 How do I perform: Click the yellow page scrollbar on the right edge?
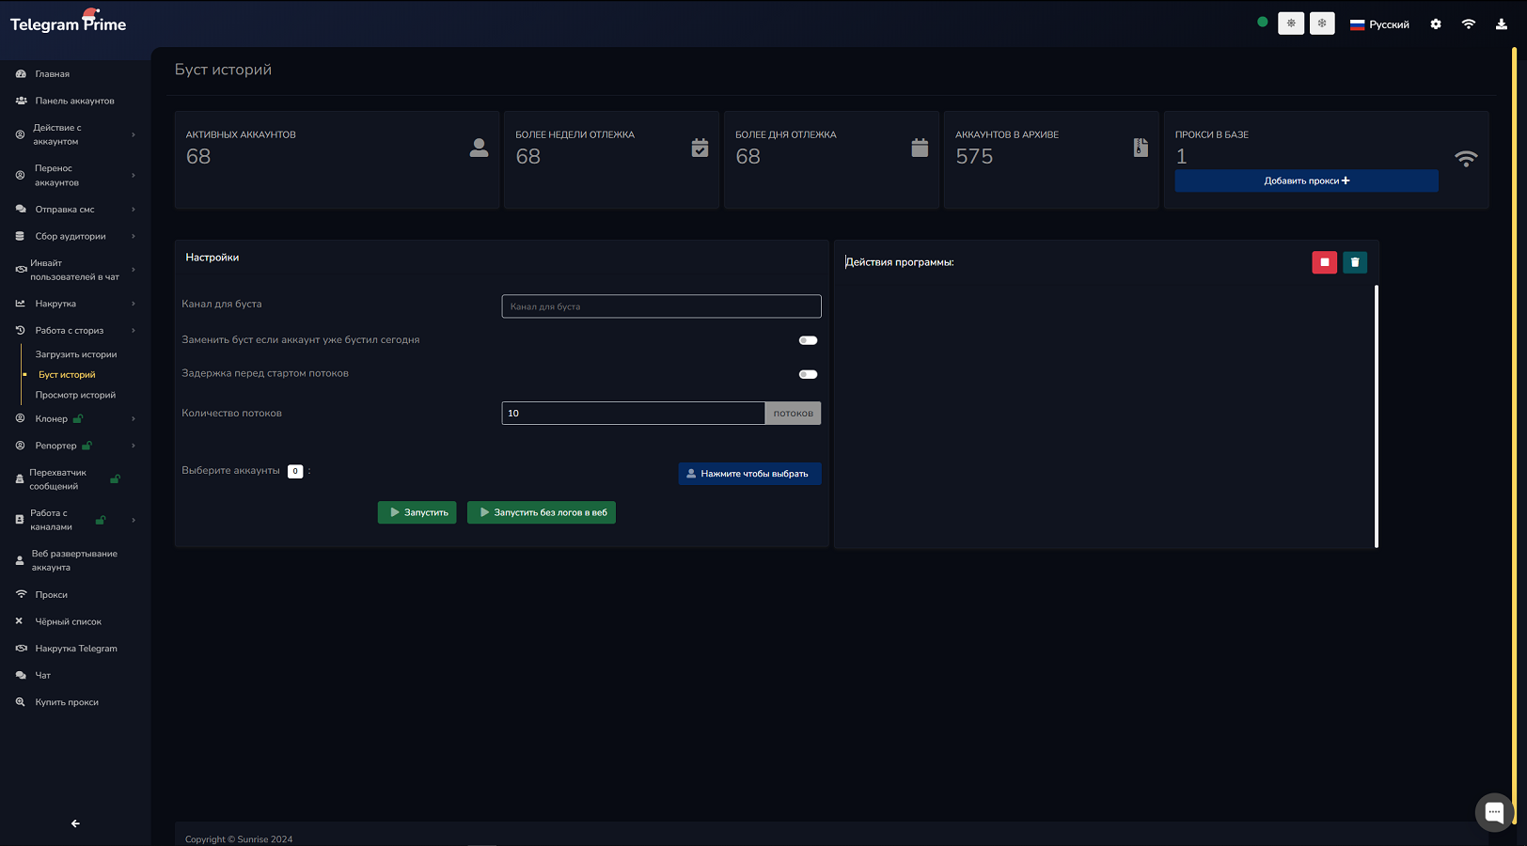(1514, 437)
